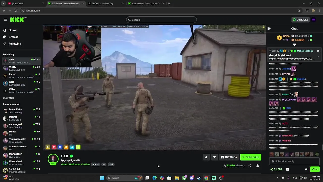Show more followed channels
This screenshot has height=182, width=323.
click(9, 98)
